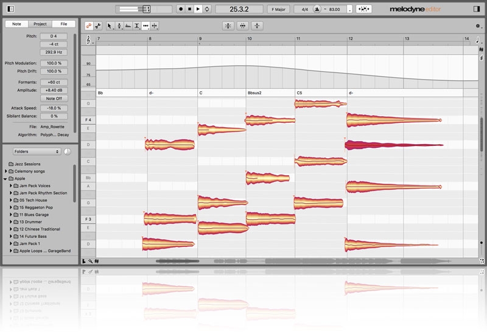Image resolution: width=487 pixels, height=334 pixels.
Task: Select the note separation tool
Action: [155, 26]
